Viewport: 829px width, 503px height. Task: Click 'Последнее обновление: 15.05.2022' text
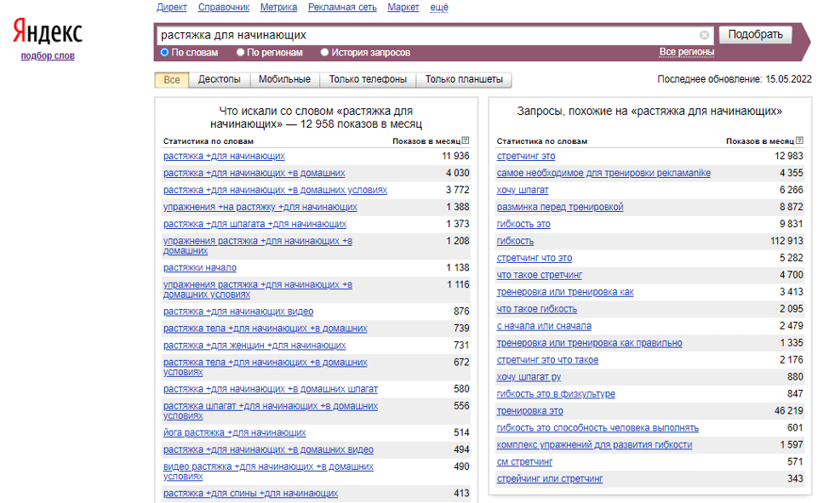(735, 79)
